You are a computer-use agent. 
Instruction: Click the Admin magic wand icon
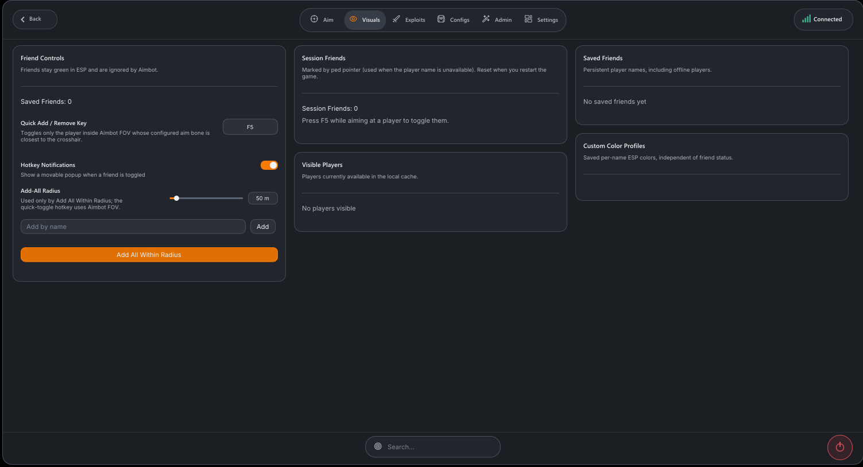486,19
